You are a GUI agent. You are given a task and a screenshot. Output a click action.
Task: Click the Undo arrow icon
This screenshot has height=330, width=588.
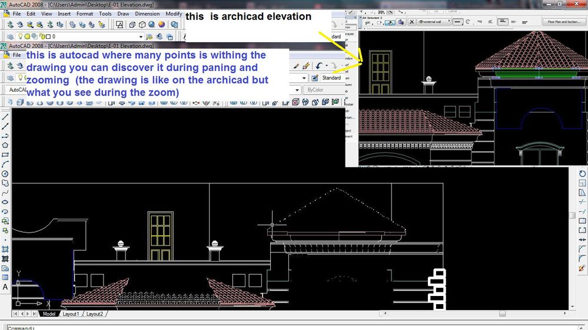click(319, 66)
